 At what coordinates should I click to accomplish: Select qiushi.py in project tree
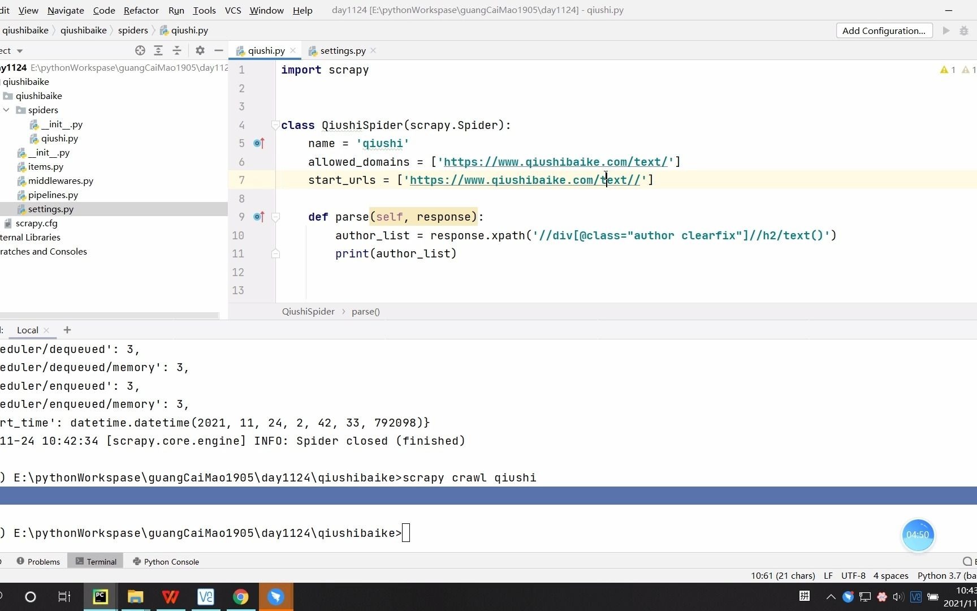pyautogui.click(x=59, y=138)
